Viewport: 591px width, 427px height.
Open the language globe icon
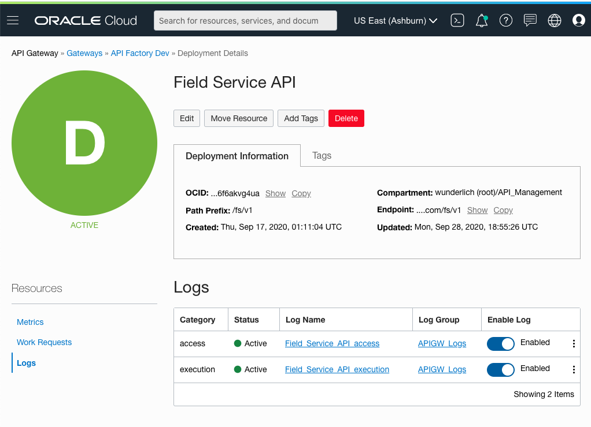tap(554, 20)
